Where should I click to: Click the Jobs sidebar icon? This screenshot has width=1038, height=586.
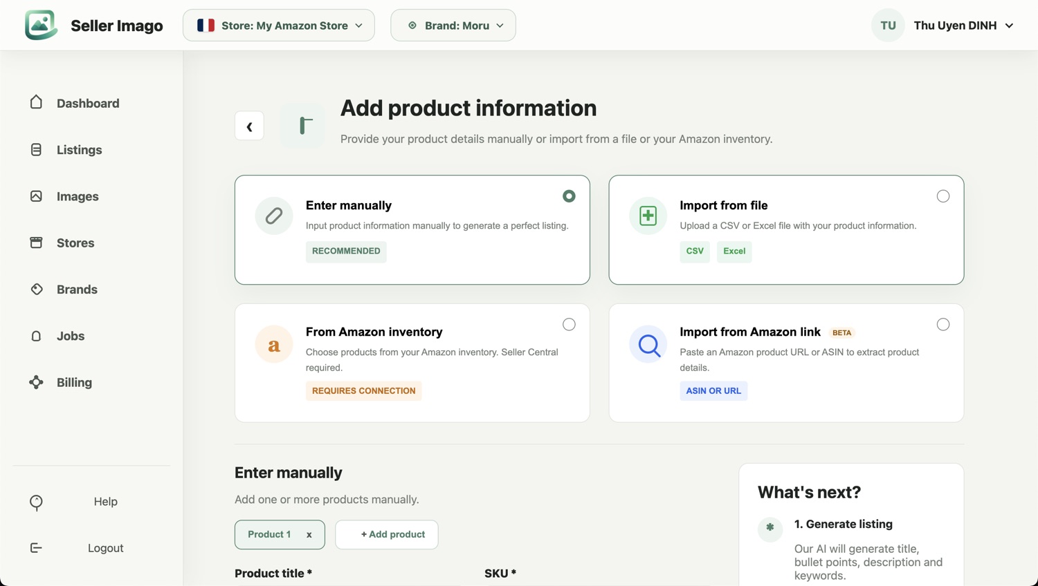36,336
